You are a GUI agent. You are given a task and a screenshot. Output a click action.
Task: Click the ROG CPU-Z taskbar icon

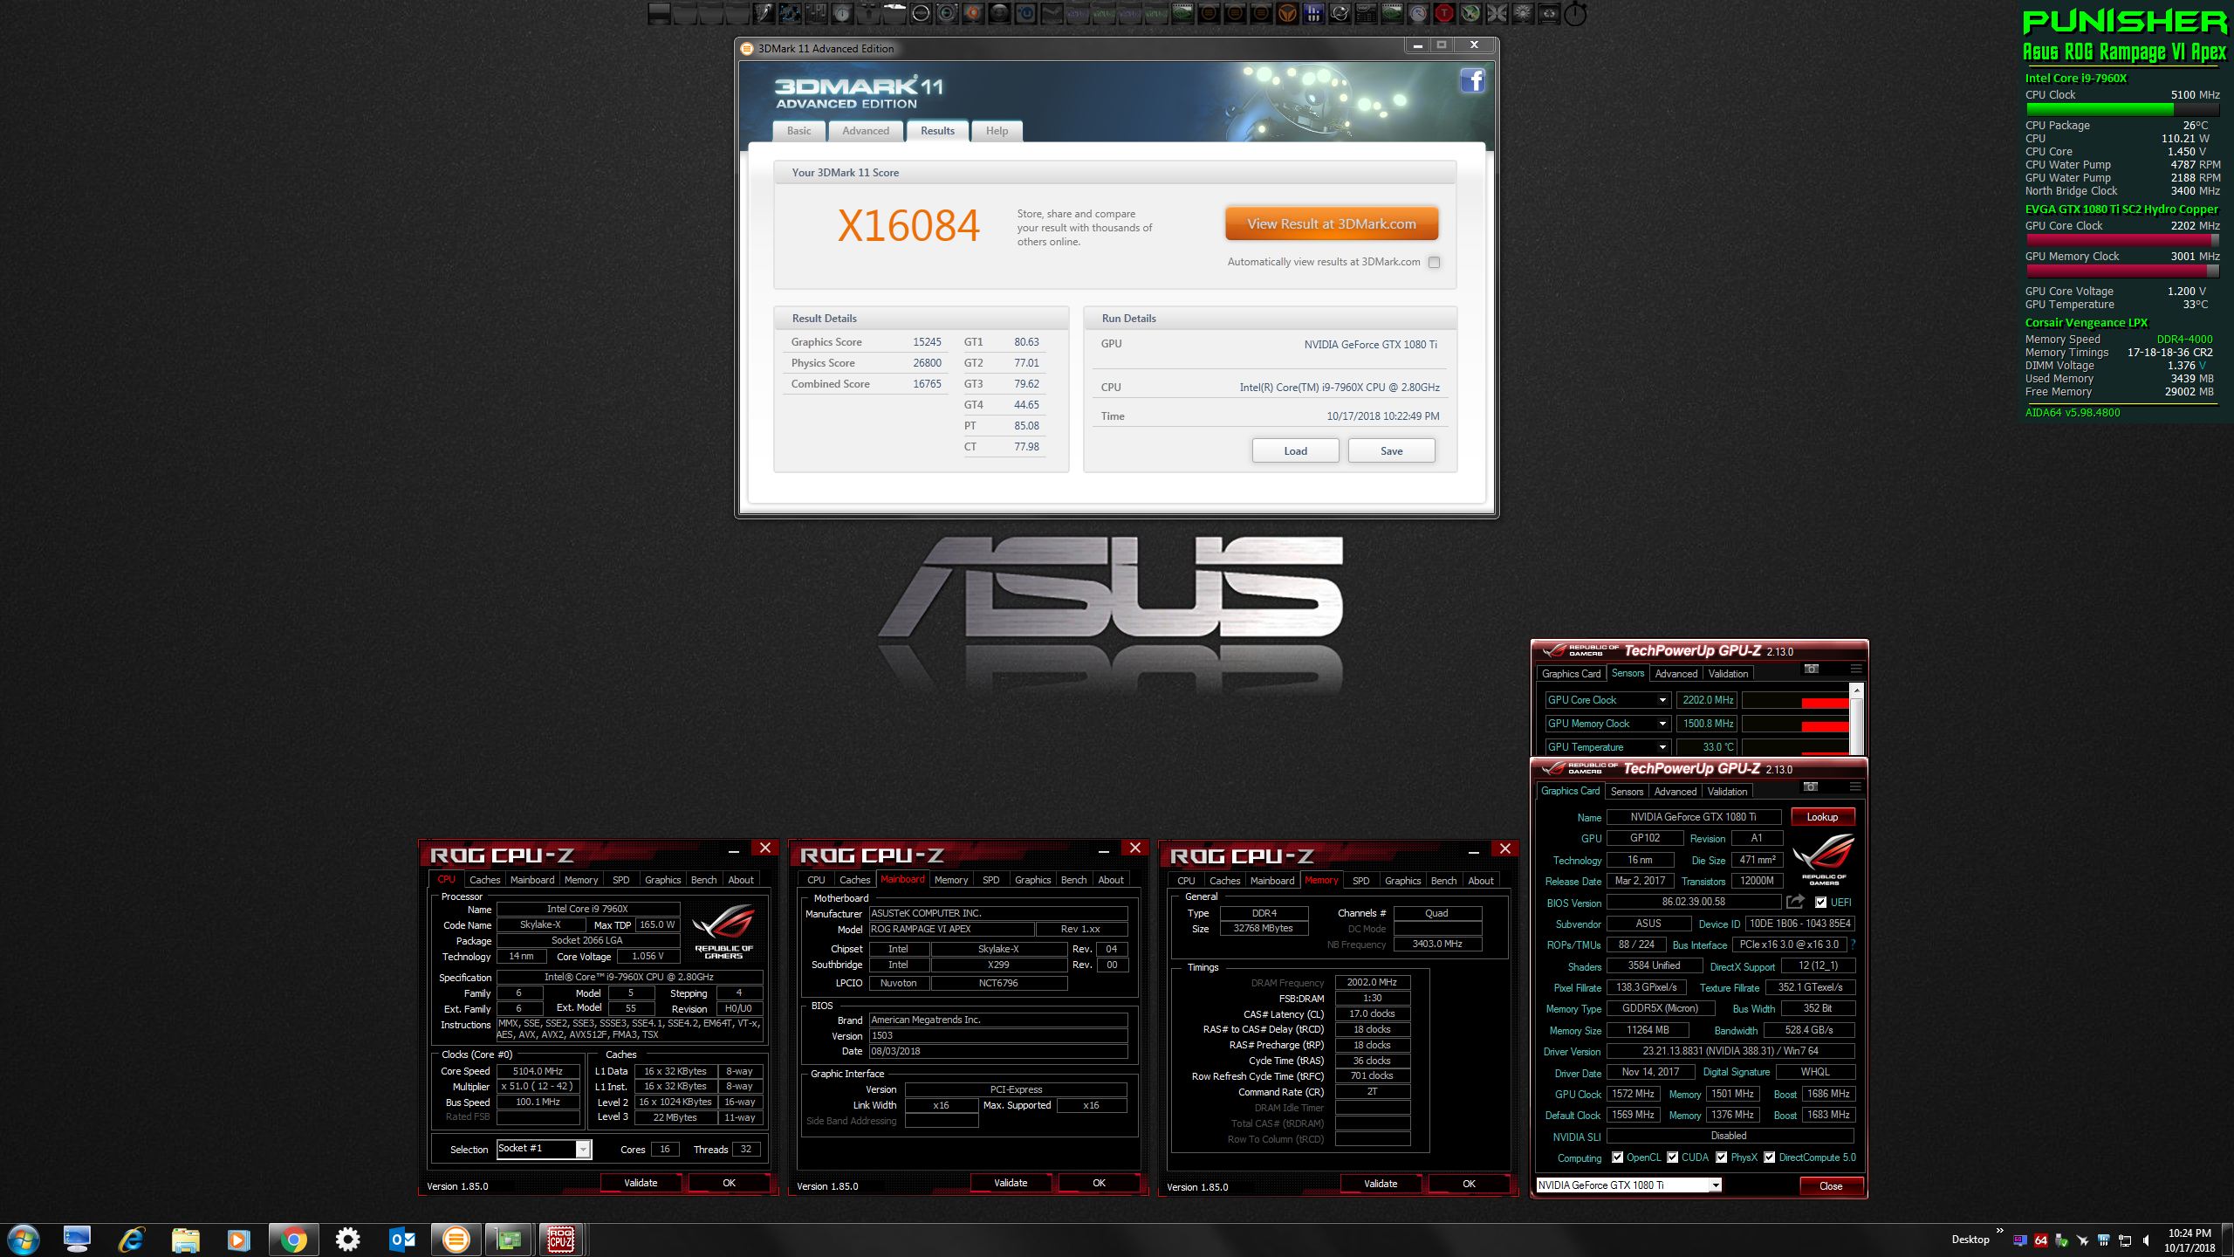(560, 1239)
